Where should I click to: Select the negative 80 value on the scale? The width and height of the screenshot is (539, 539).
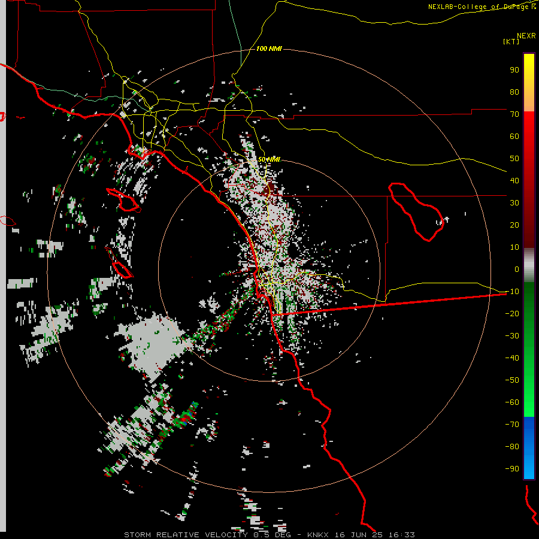pyautogui.click(x=512, y=447)
